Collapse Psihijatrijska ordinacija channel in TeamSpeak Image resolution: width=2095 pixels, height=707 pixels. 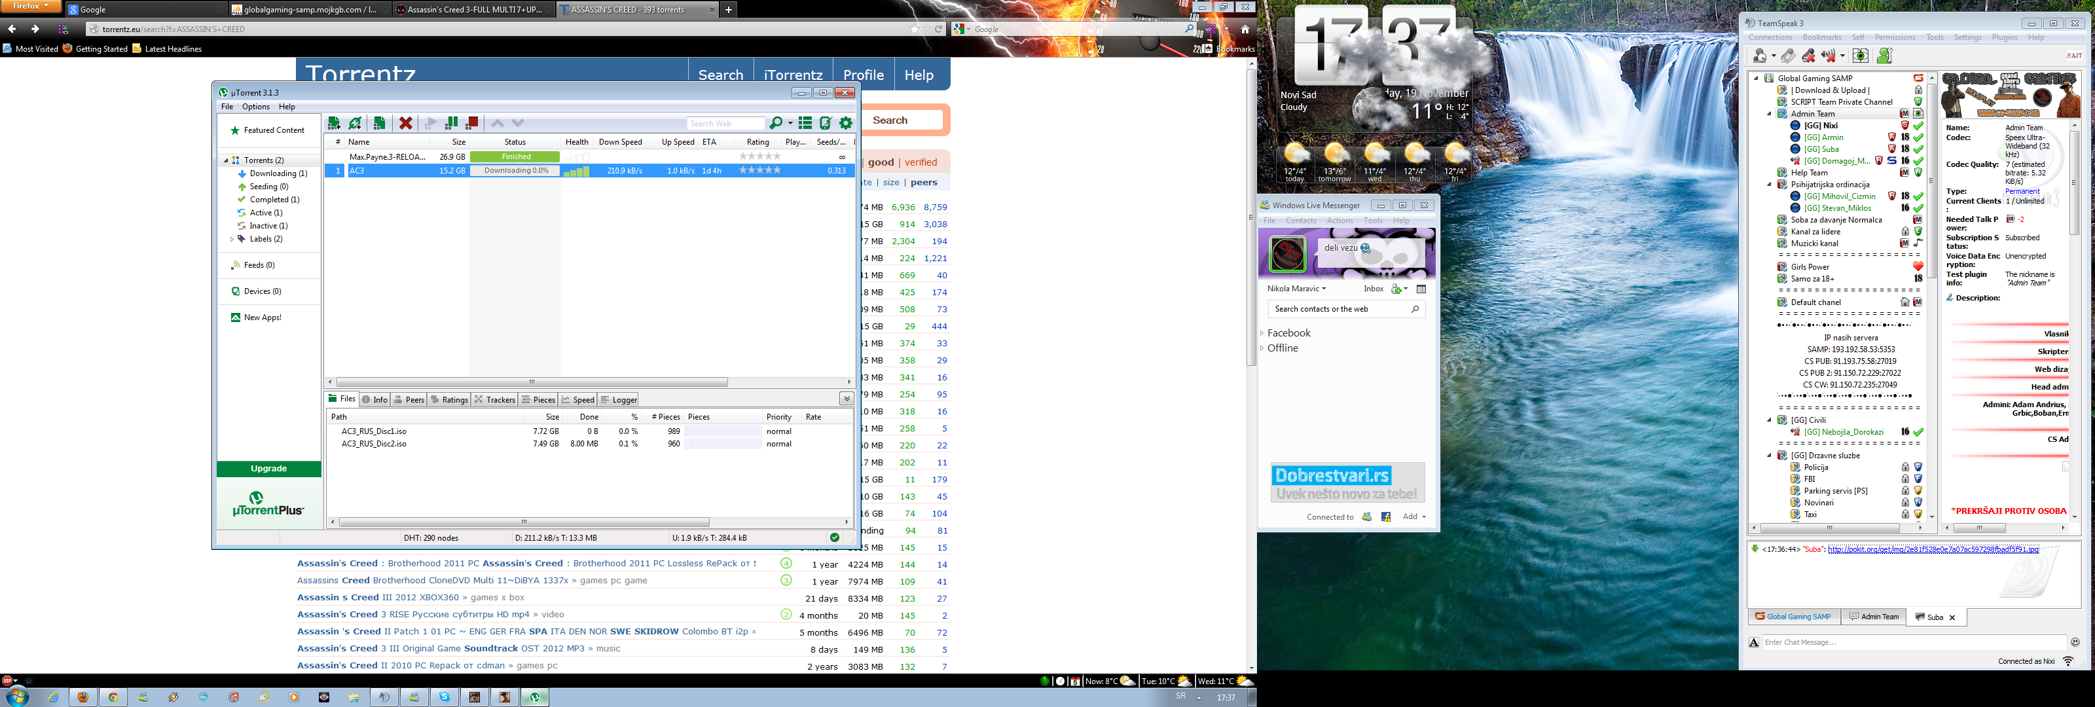coord(1769,185)
